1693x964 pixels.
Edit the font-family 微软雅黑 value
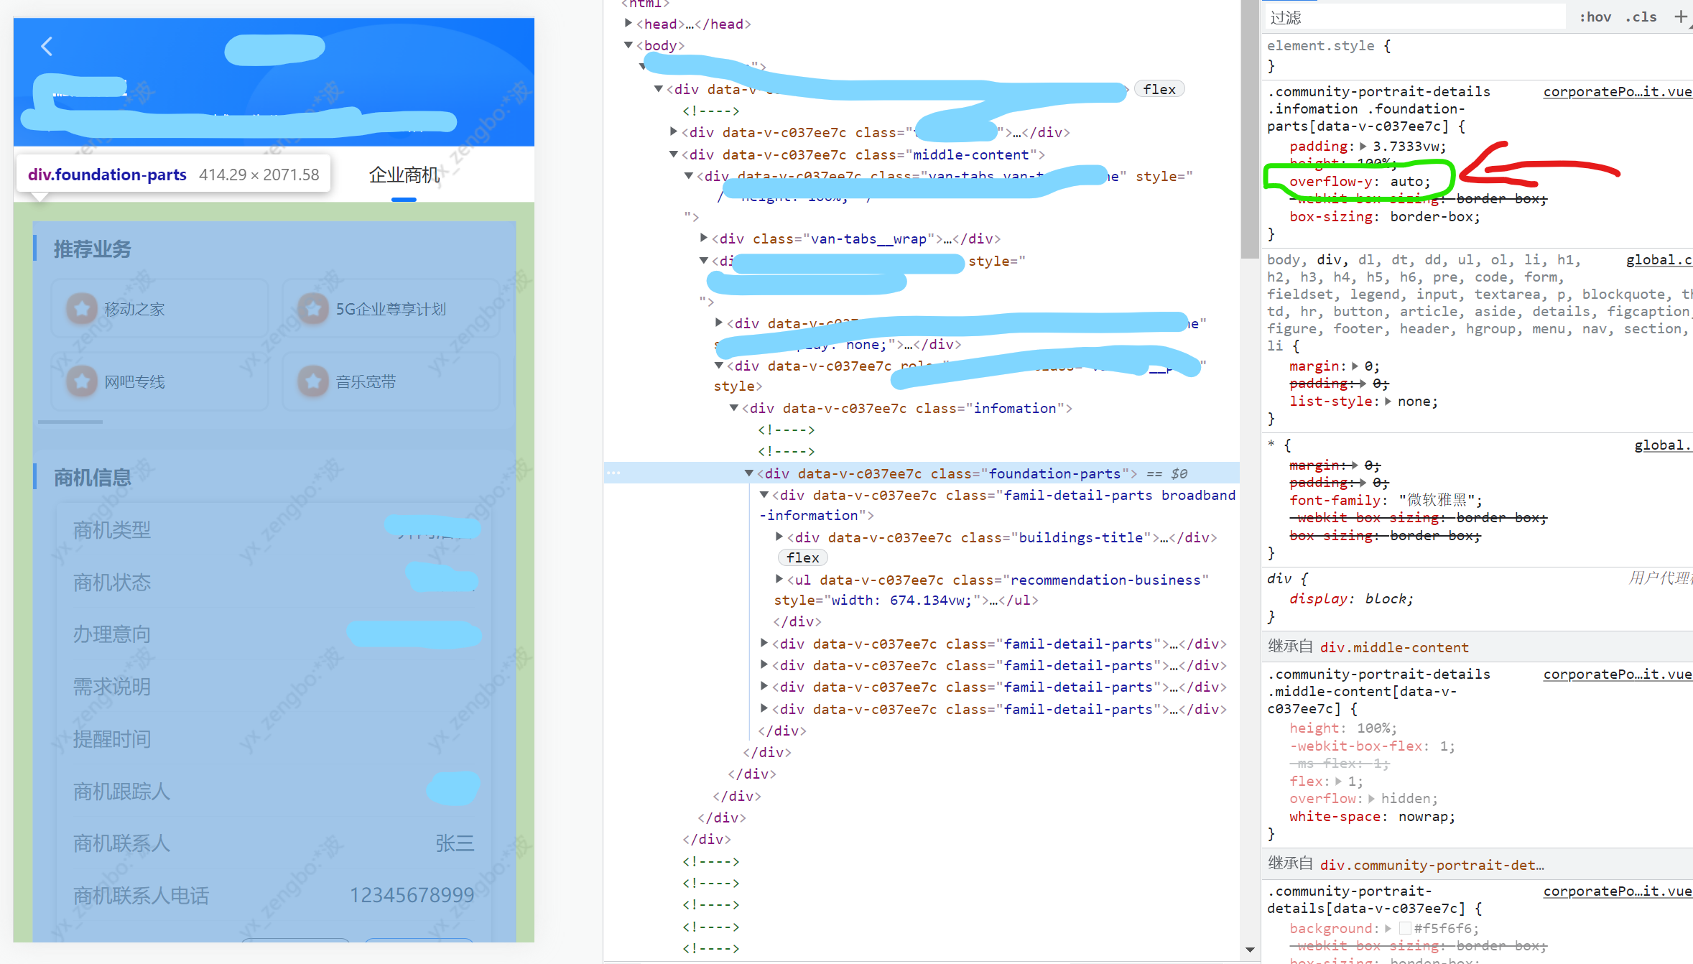click(1439, 500)
